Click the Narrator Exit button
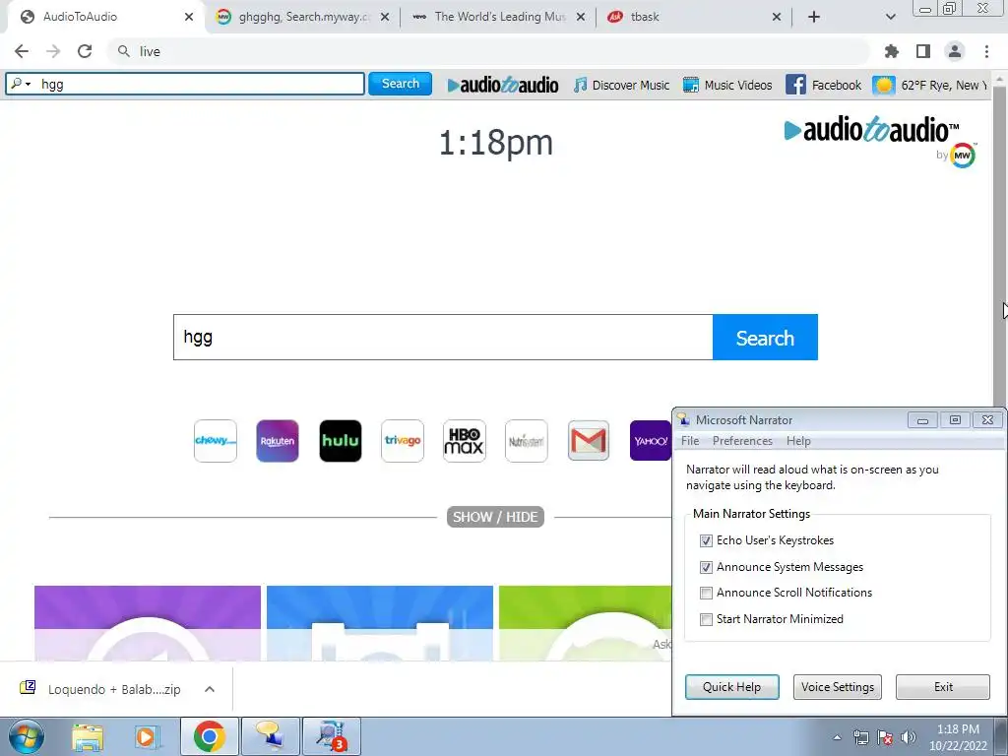This screenshot has height=756, width=1008. [x=943, y=686]
